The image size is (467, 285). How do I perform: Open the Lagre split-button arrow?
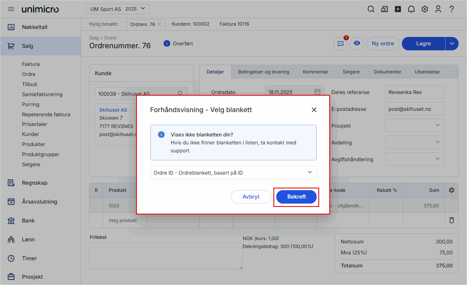(452, 44)
